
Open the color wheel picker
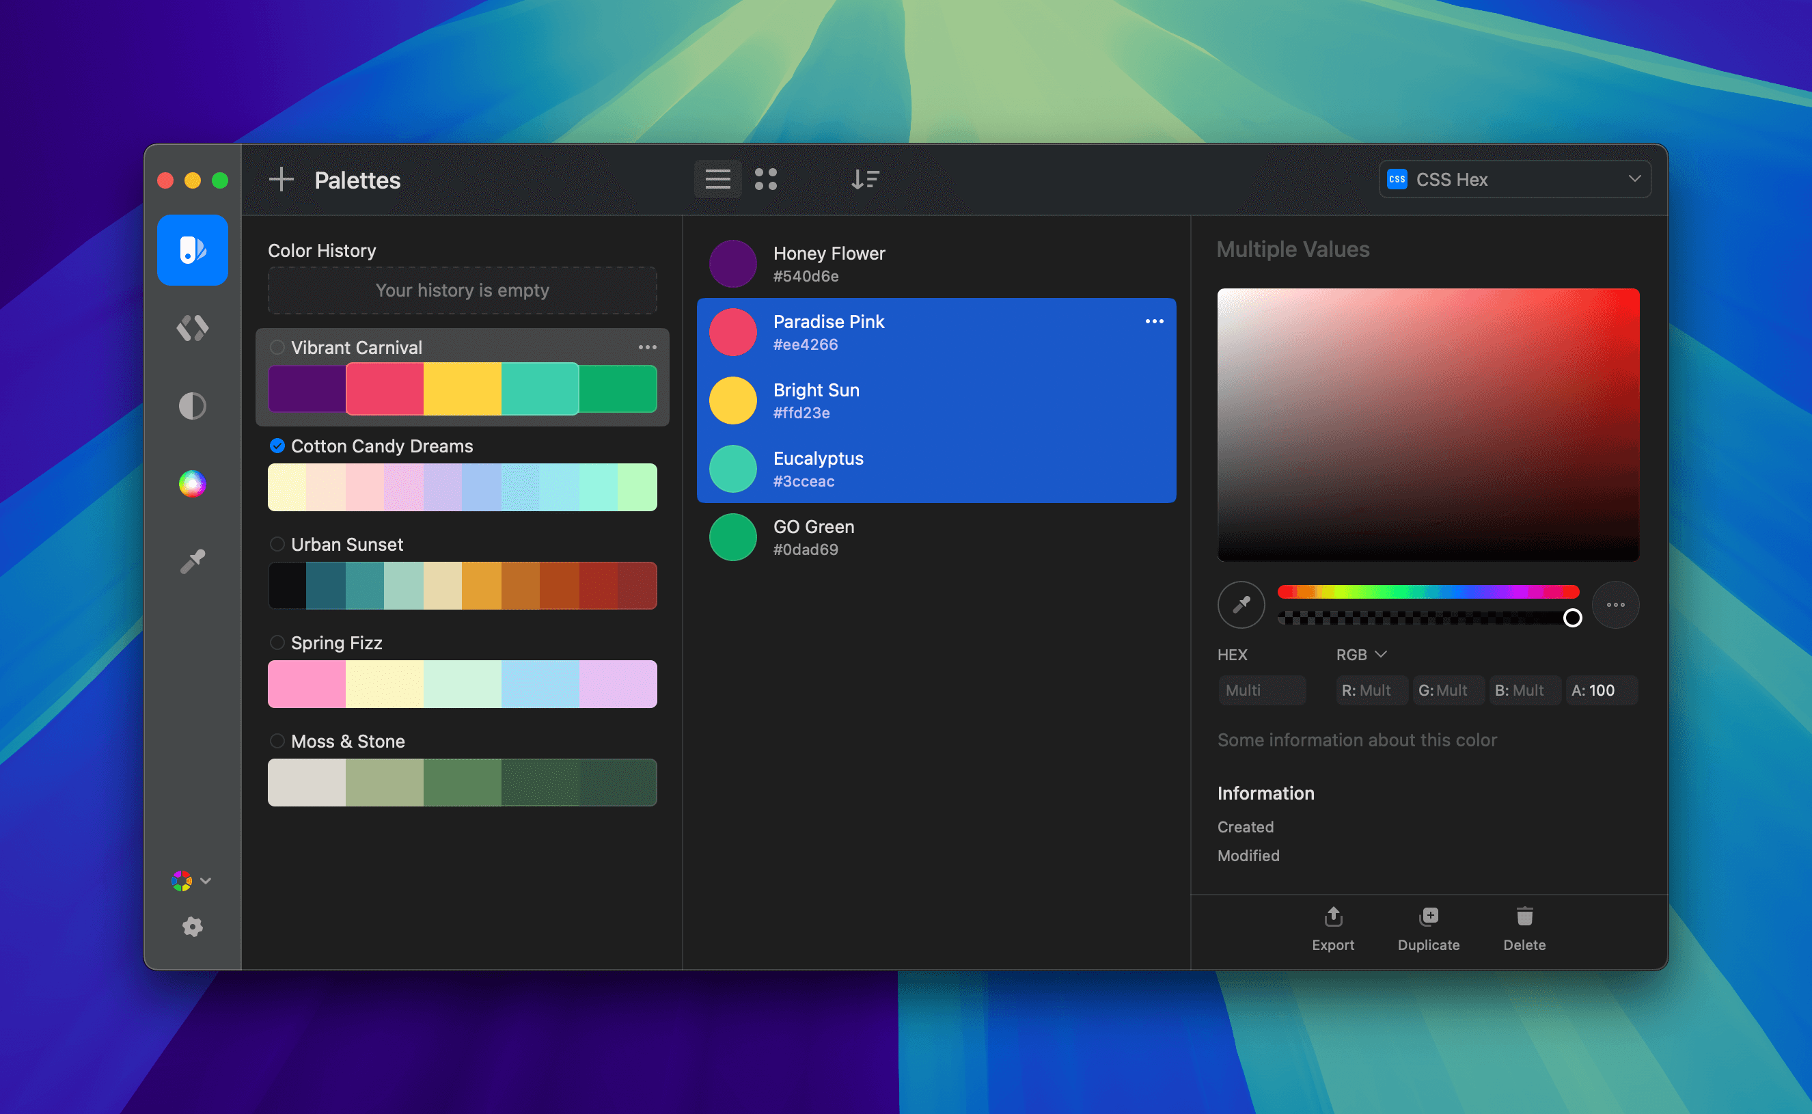(x=192, y=484)
